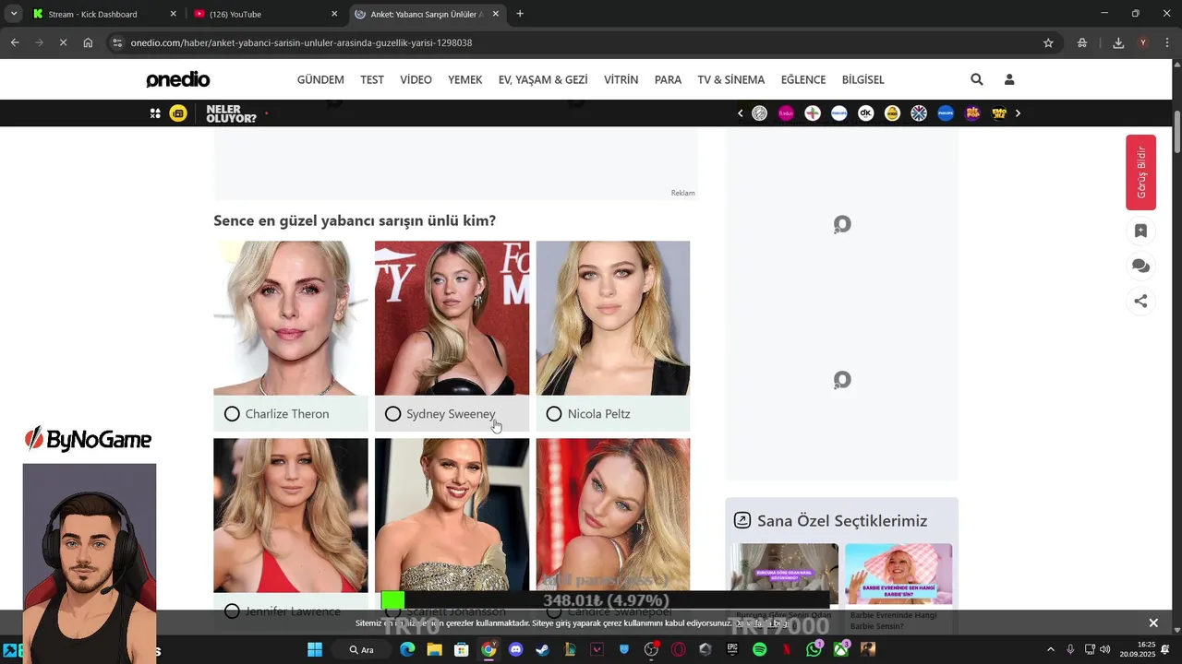
Task: Open Spotify from the taskbar
Action: pos(759,649)
